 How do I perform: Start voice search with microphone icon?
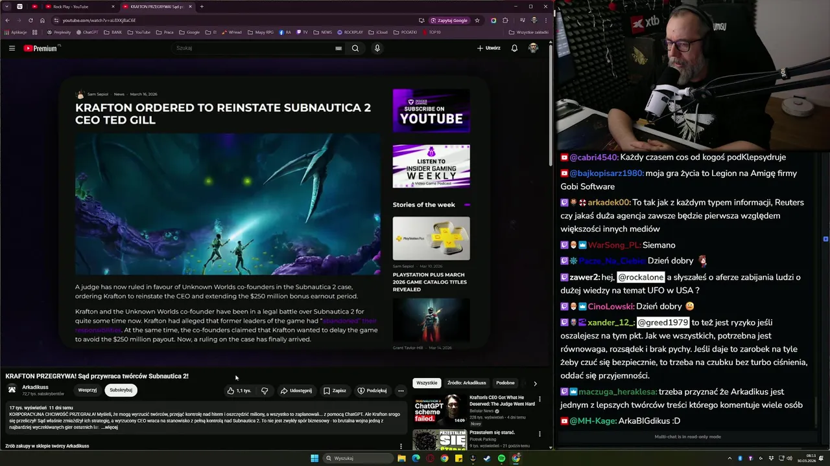click(377, 48)
